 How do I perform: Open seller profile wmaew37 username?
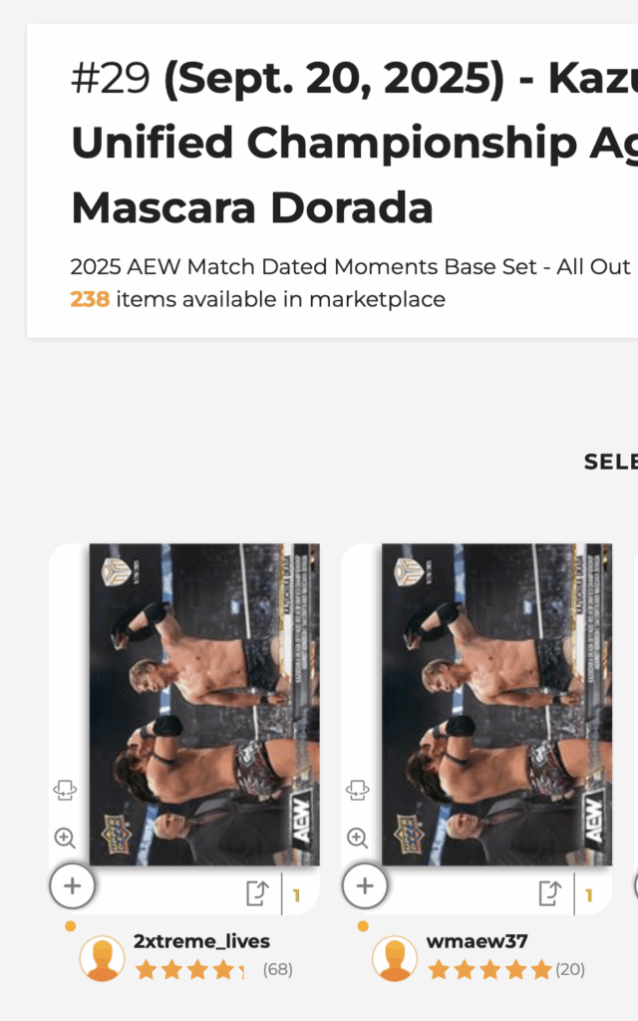click(x=478, y=941)
